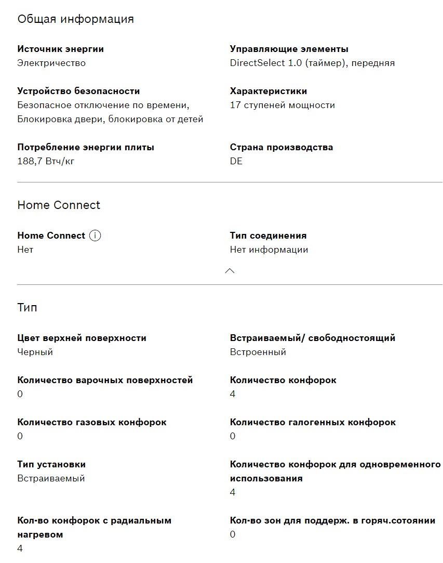Click the "Управляющие элементы" label
Image resolution: width=443 pixels, height=563 pixels.
pos(289,49)
